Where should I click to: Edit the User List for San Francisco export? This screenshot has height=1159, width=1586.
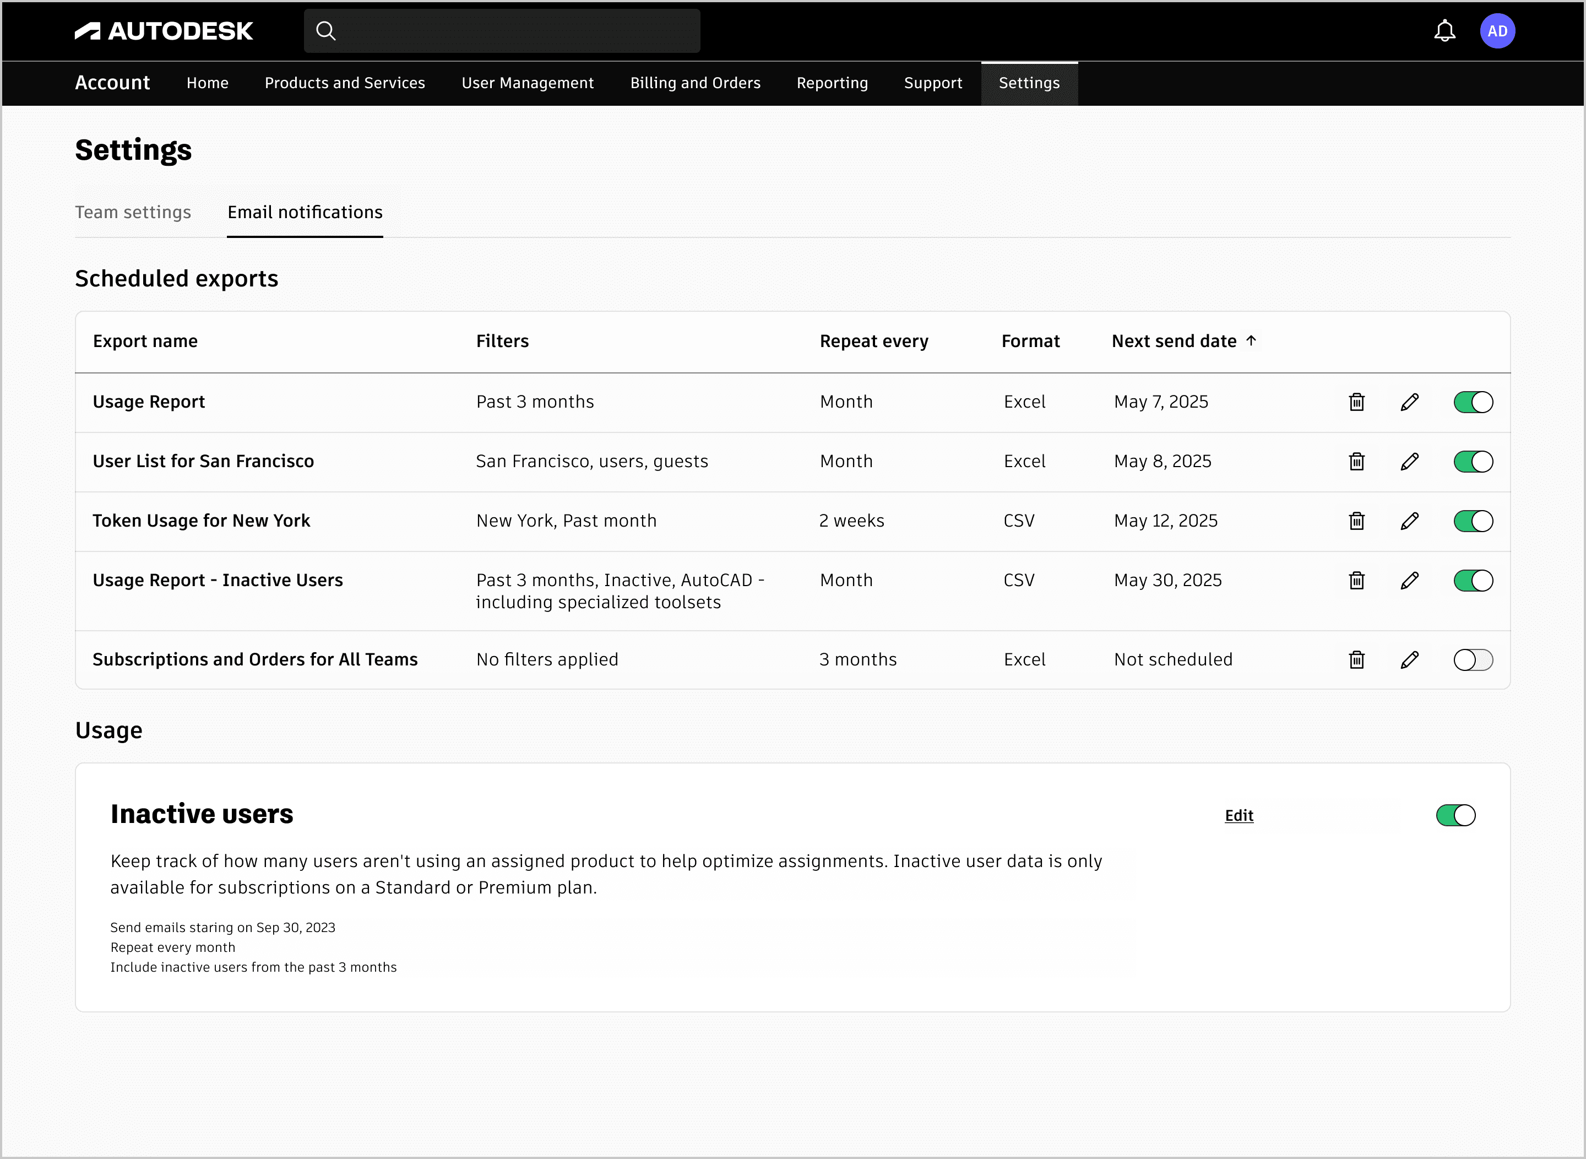click(x=1409, y=462)
